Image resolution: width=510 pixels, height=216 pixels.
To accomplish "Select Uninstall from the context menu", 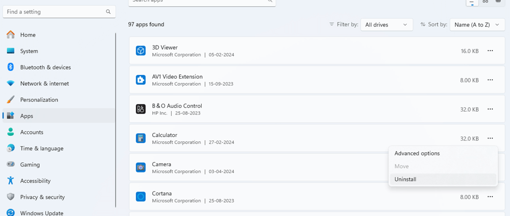I will 405,179.
